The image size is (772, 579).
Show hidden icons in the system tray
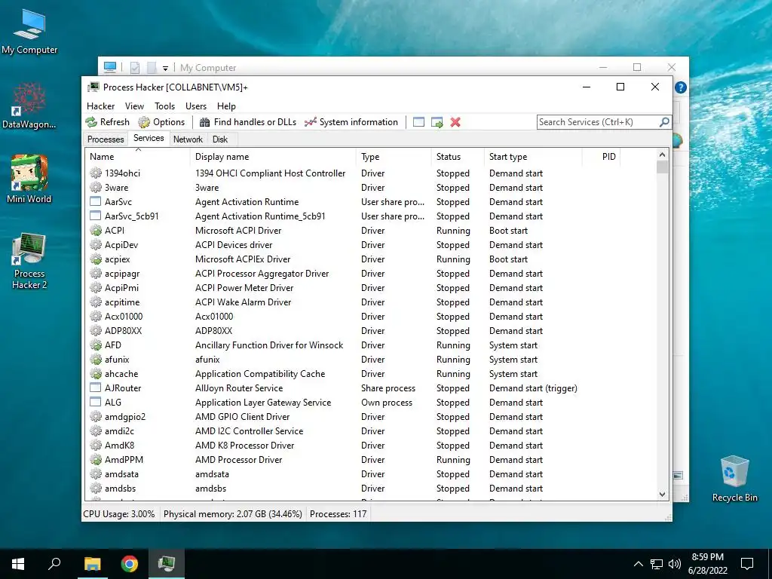pyautogui.click(x=638, y=564)
